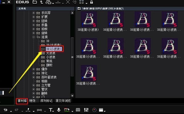The height and width of the screenshot is (114, 184).
Task: Open the vectorscope color wheel icon
Action: pyautogui.click(x=94, y=110)
